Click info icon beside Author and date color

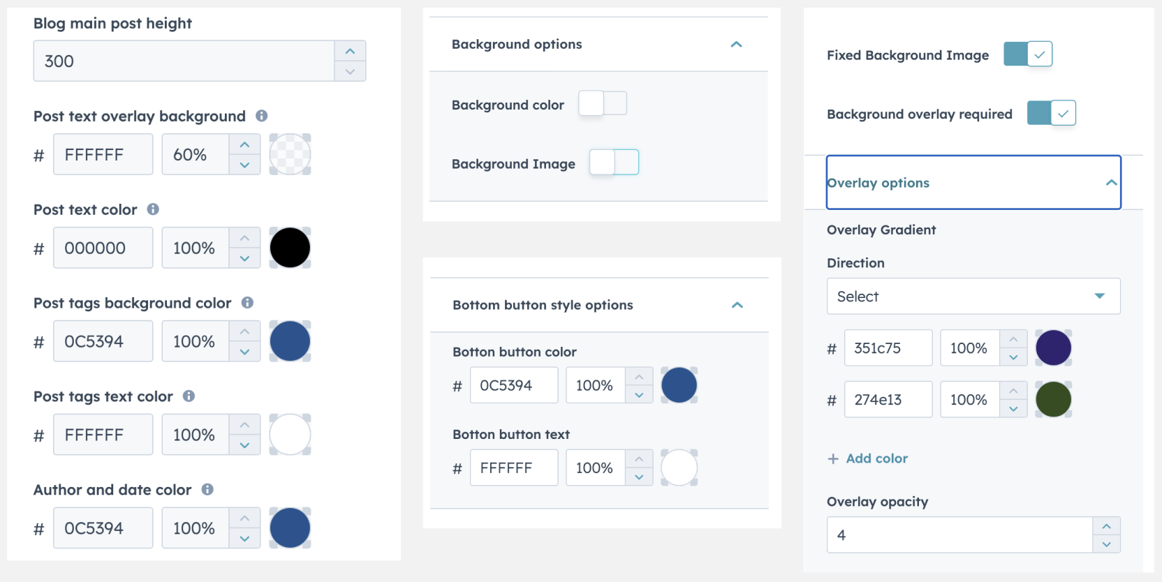tap(207, 490)
